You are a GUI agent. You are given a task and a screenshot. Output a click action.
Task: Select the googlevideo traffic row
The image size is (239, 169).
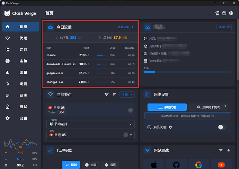pyautogui.click(x=90, y=73)
